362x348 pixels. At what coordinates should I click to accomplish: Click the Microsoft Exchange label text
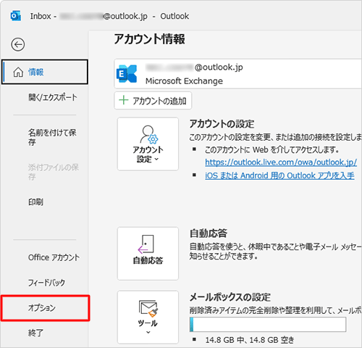[184, 81]
